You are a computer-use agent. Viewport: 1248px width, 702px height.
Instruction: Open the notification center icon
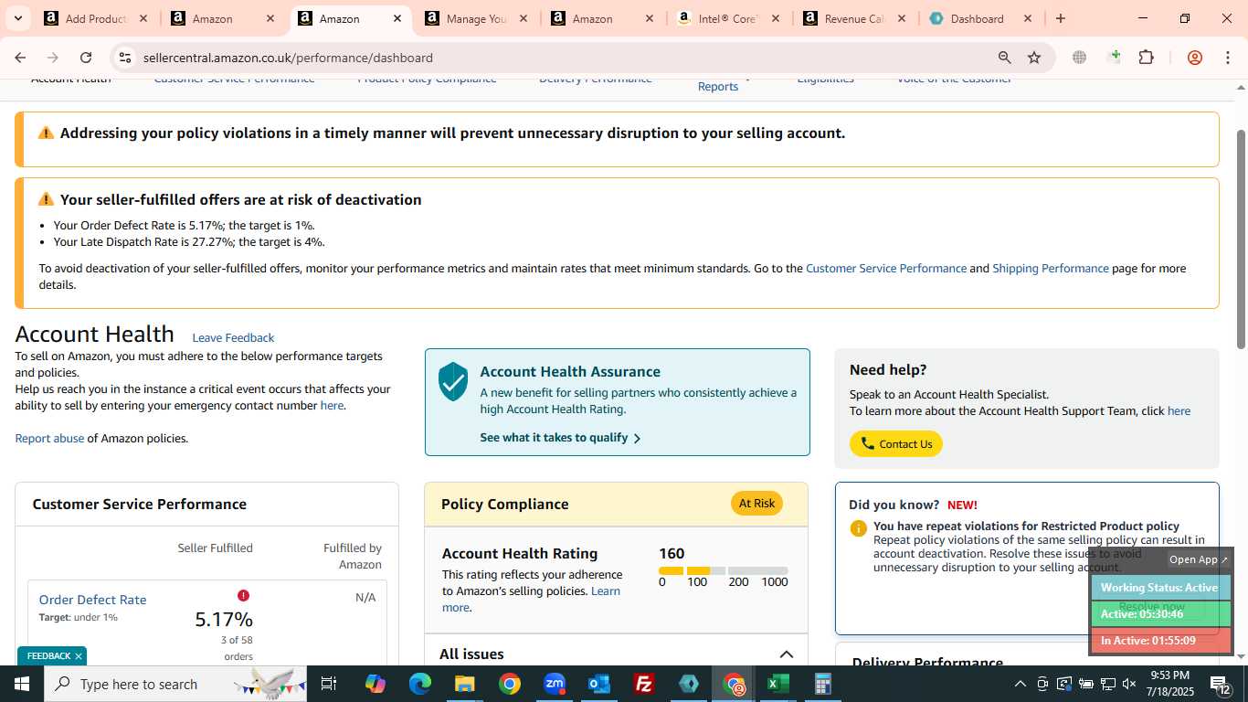(1221, 684)
